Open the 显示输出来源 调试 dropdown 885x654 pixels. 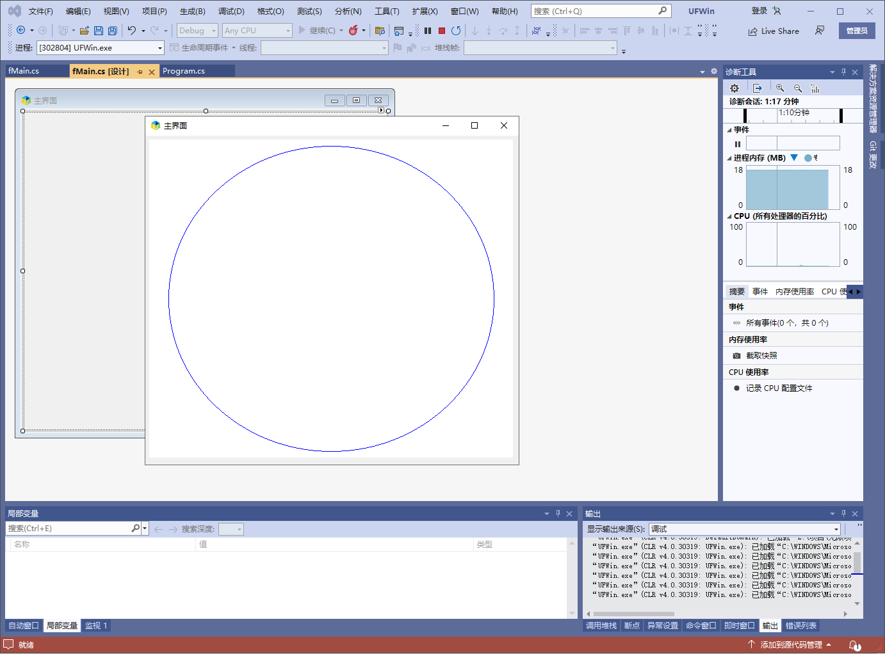point(745,529)
